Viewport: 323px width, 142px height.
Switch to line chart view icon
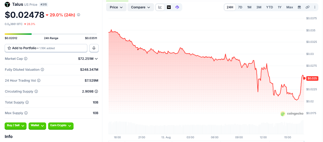(x=160, y=7)
